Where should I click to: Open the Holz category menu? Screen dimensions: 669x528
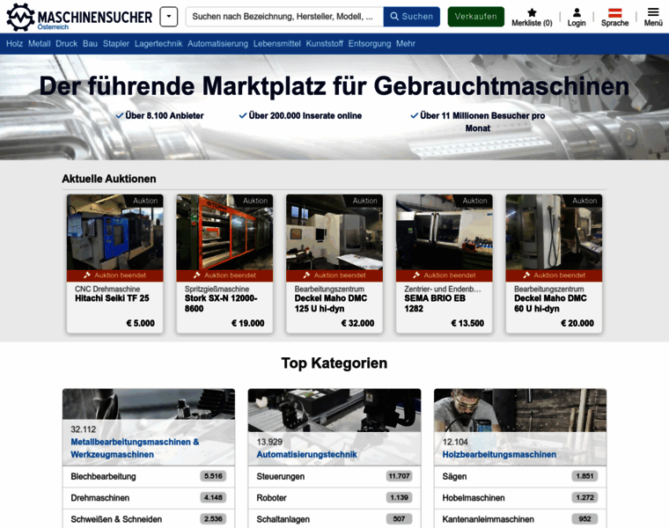(x=14, y=43)
